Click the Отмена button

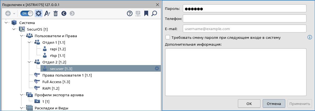[274, 104]
